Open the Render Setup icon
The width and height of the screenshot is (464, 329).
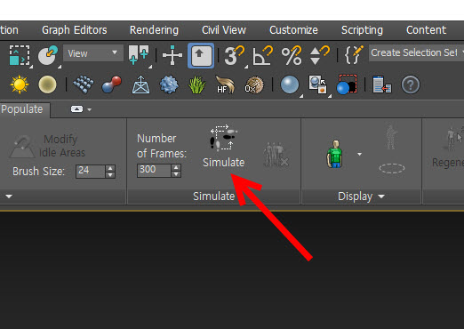(x=317, y=84)
